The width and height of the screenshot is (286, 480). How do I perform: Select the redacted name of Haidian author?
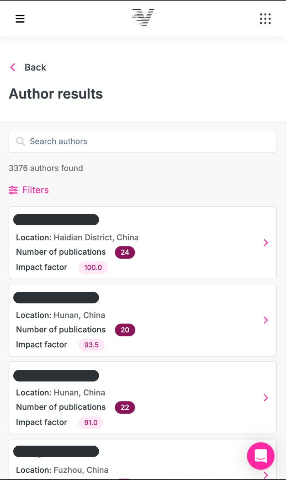coord(56,220)
